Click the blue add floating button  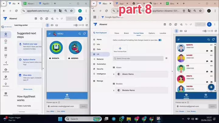pyautogui.click(x=211, y=87)
